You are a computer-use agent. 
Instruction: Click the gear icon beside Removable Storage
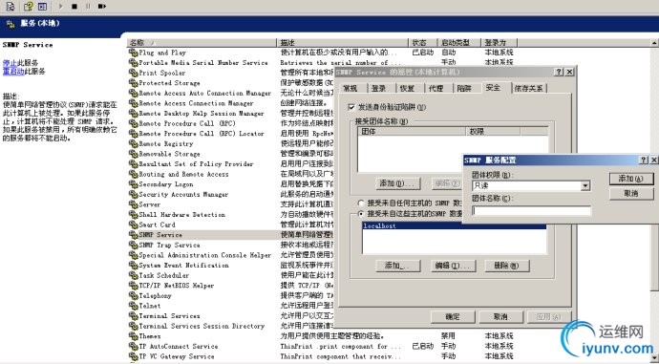click(x=133, y=154)
